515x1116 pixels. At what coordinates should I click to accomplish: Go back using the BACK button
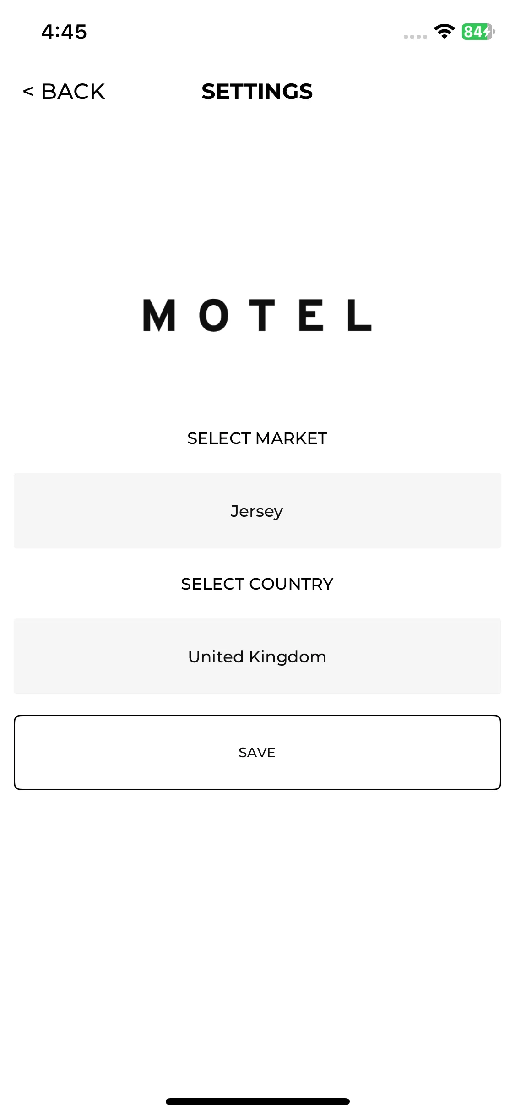pos(64,92)
